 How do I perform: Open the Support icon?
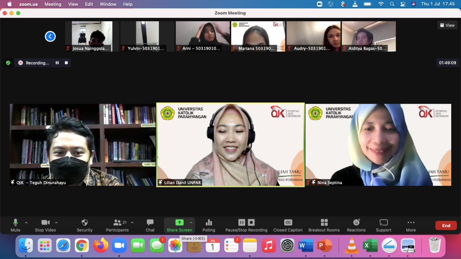click(384, 225)
